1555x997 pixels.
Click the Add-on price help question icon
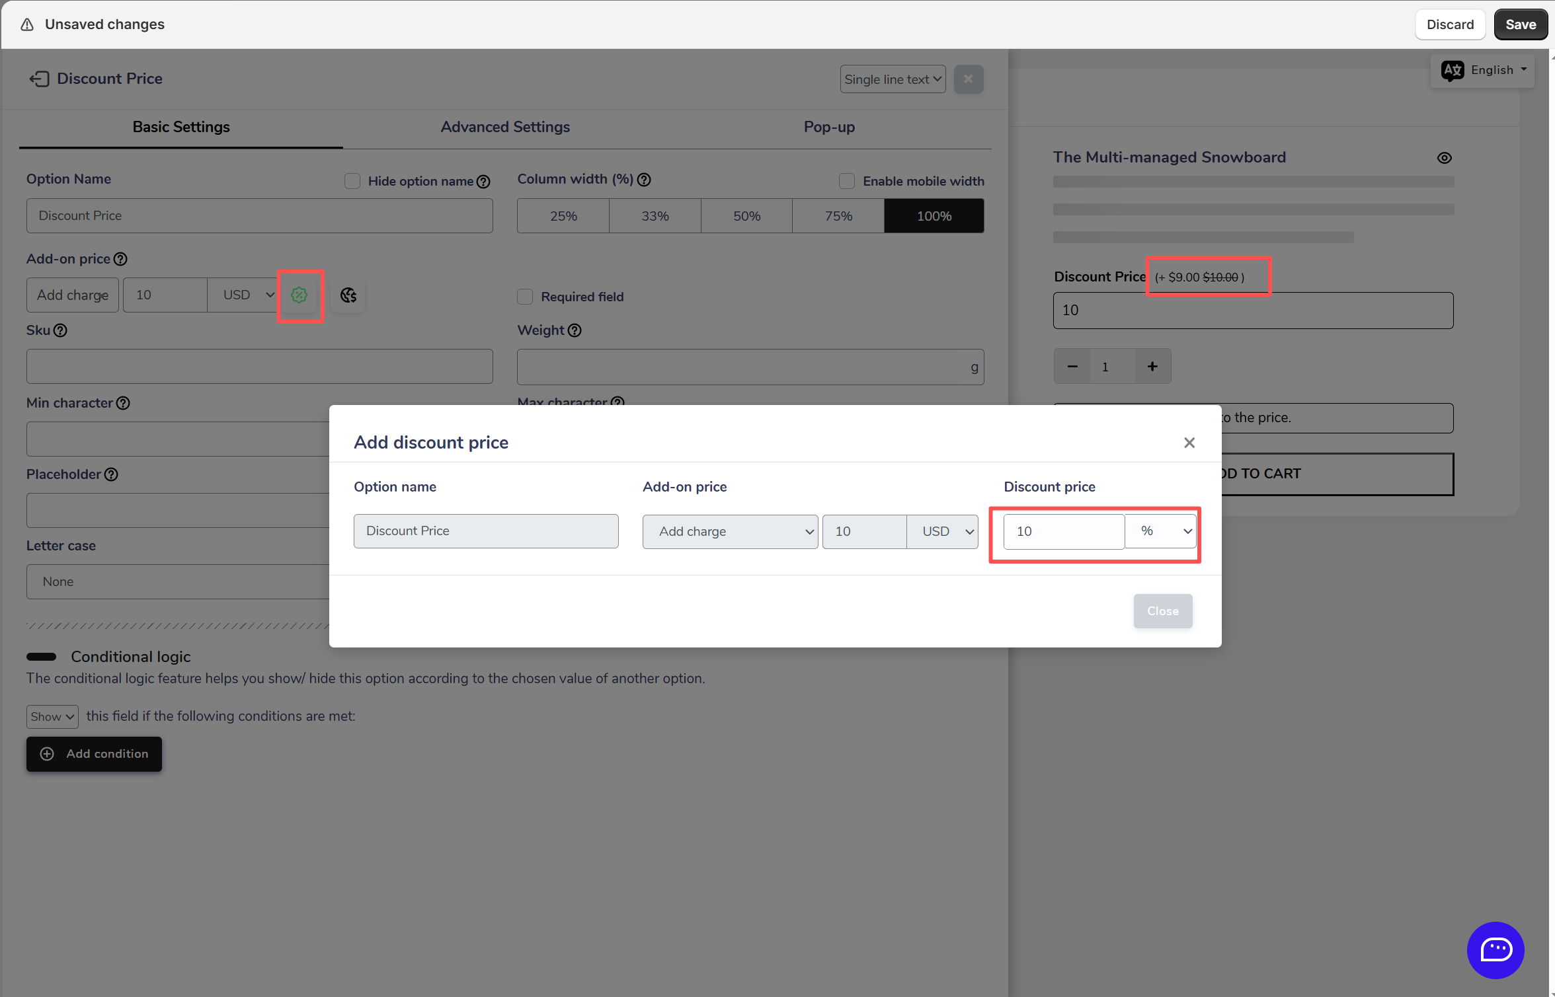120,259
